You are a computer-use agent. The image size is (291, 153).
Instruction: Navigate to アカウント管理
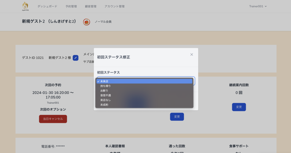pos(114,6)
